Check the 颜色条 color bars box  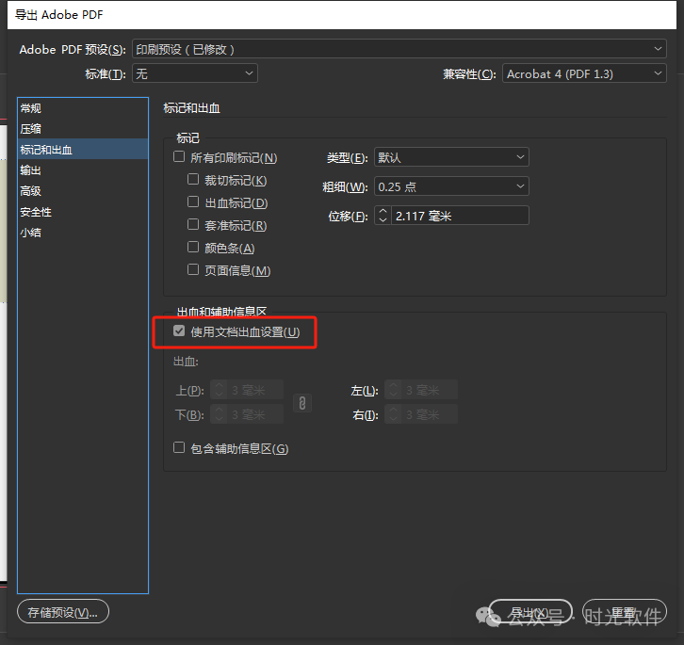click(x=193, y=248)
